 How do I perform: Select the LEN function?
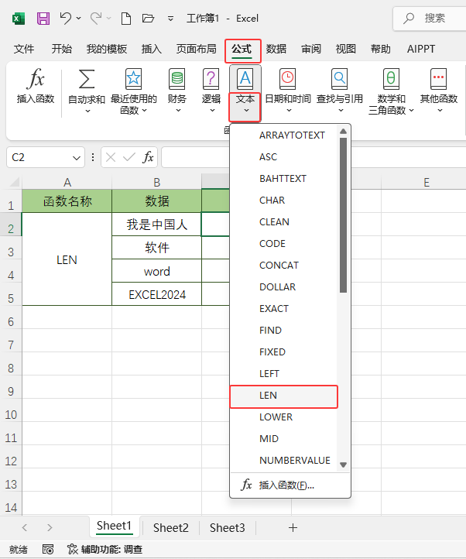[x=284, y=396]
